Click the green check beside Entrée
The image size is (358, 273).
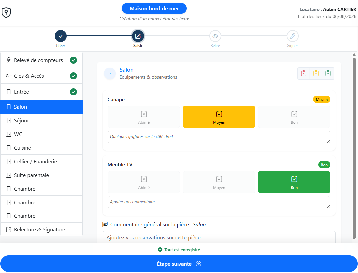click(73, 92)
